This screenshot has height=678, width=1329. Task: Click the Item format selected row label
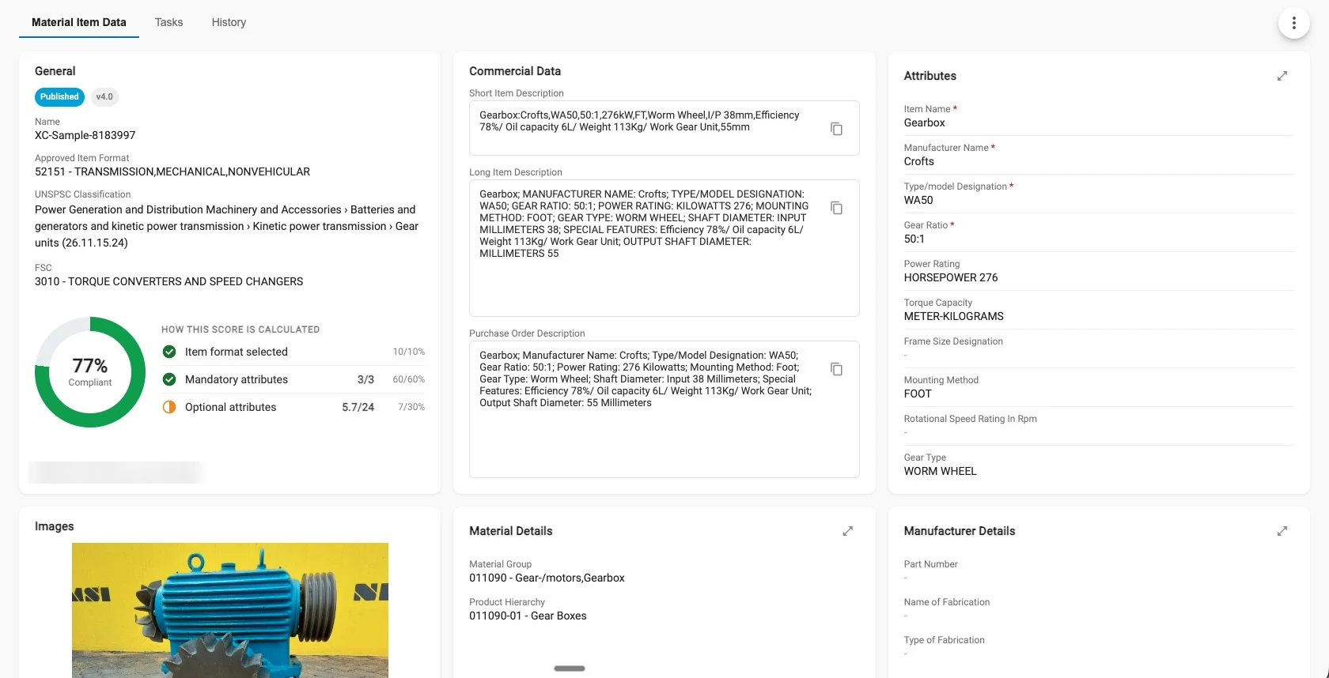[237, 352]
